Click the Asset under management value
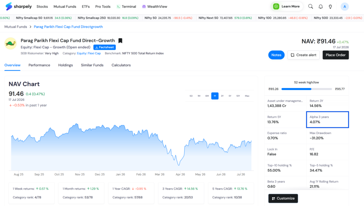Image resolution: width=364 pixels, height=206 pixels. click(x=277, y=106)
